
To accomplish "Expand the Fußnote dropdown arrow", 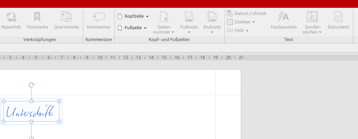I will (189, 32).
